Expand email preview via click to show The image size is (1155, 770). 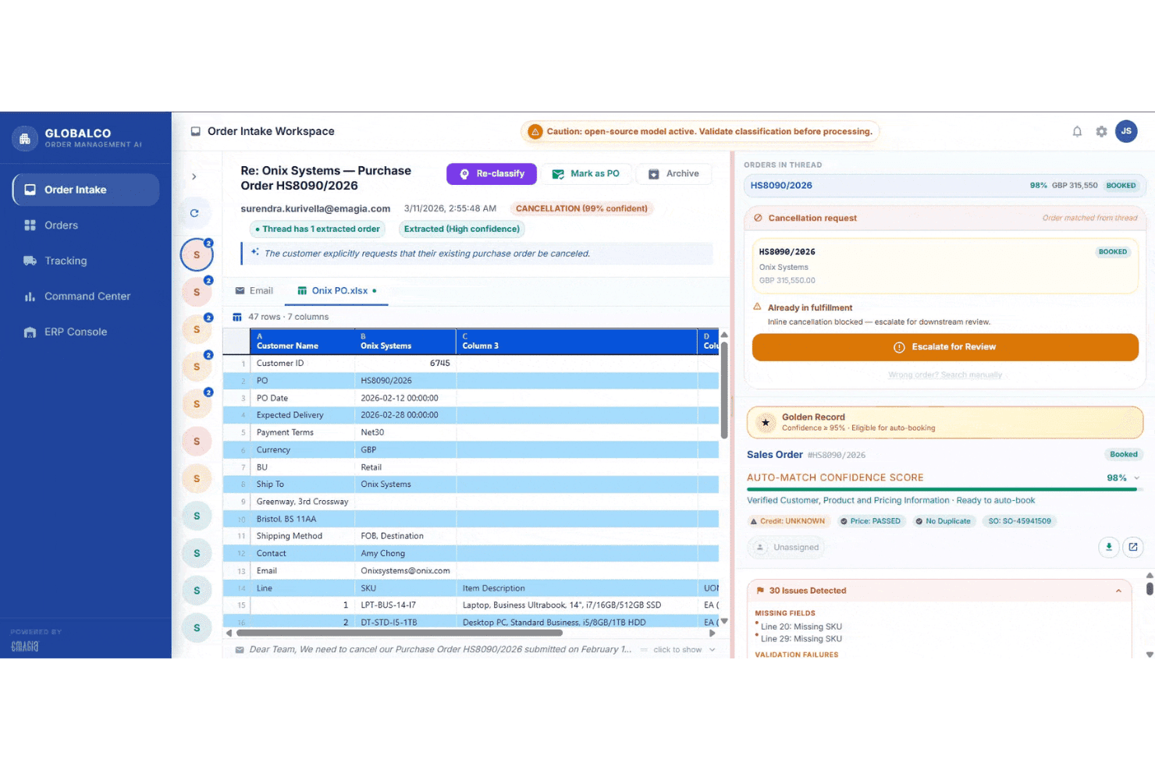click(x=677, y=650)
